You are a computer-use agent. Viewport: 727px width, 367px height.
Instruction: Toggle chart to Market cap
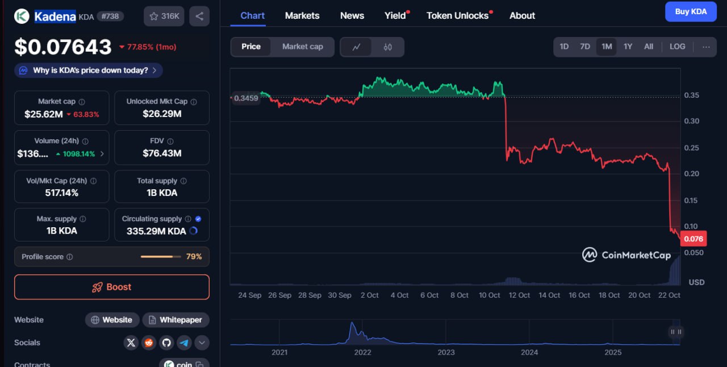pos(302,47)
